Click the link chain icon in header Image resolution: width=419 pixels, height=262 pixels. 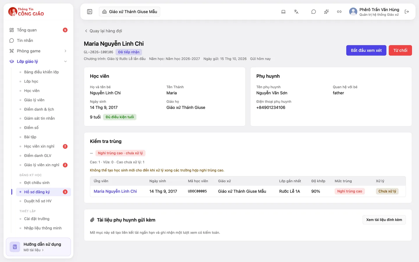(339, 12)
